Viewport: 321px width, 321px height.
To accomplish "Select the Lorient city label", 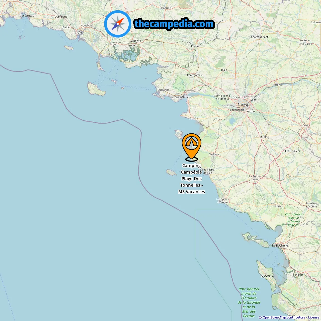I will pyautogui.click(x=78, y=33).
